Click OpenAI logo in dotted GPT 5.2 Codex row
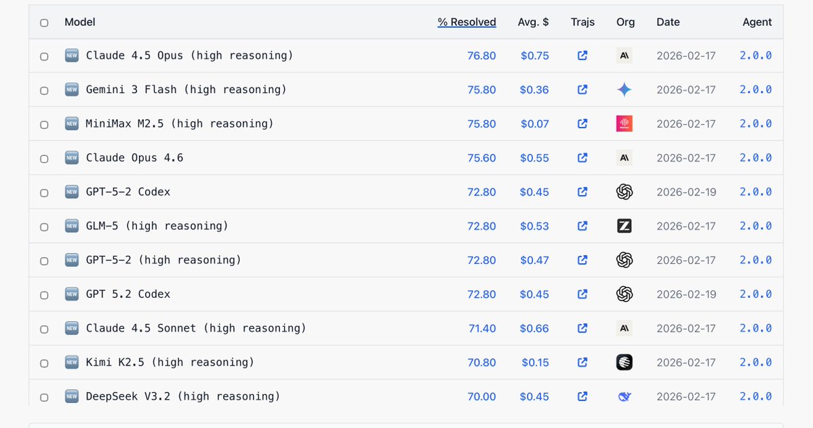 (x=624, y=294)
